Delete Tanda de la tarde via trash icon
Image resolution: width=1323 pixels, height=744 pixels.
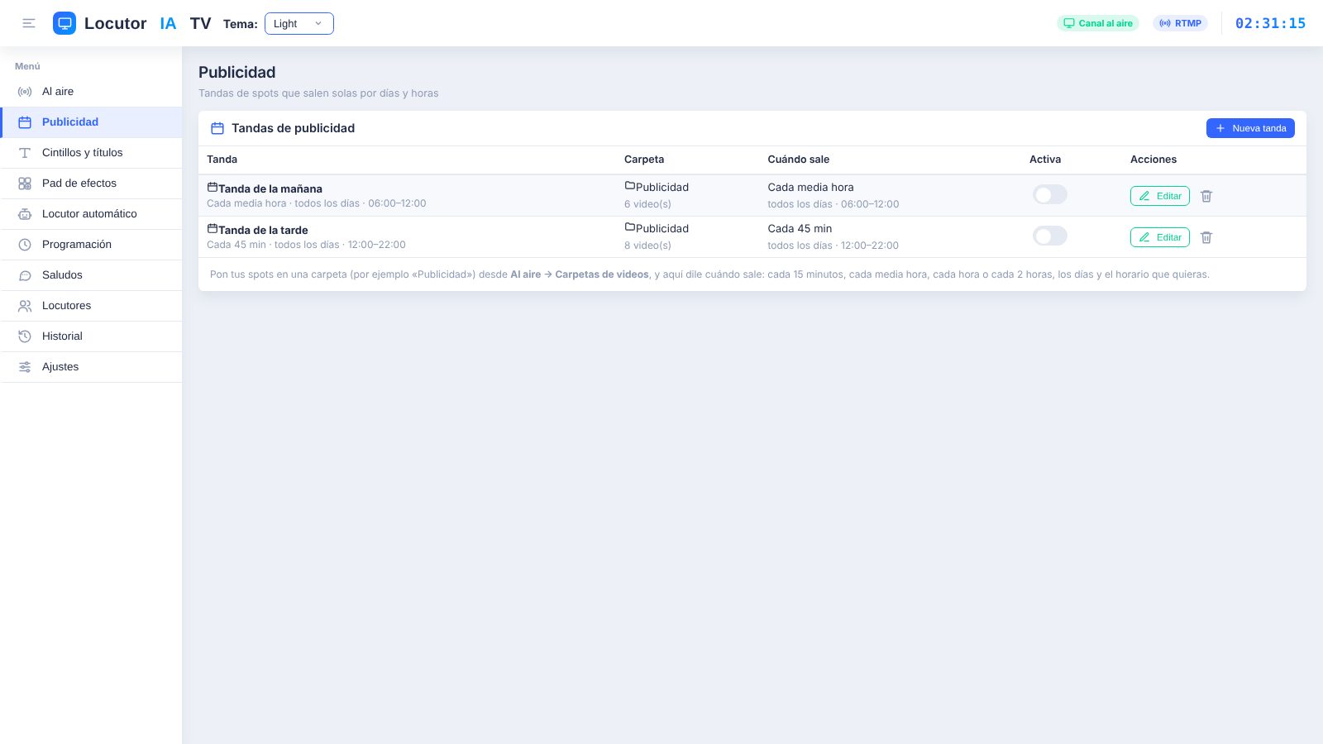pyautogui.click(x=1206, y=237)
